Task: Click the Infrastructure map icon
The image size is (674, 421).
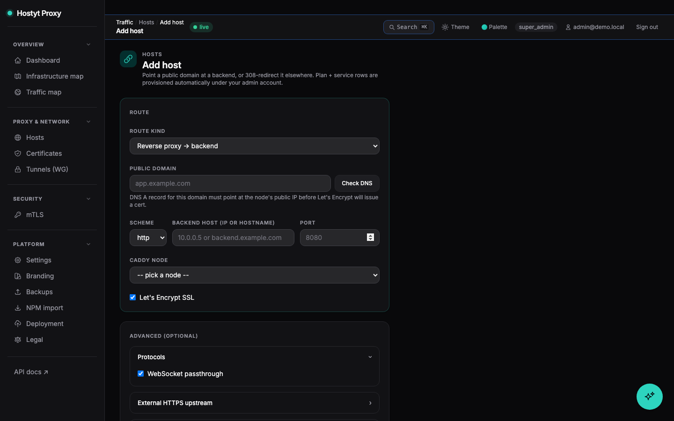Action: 18,76
